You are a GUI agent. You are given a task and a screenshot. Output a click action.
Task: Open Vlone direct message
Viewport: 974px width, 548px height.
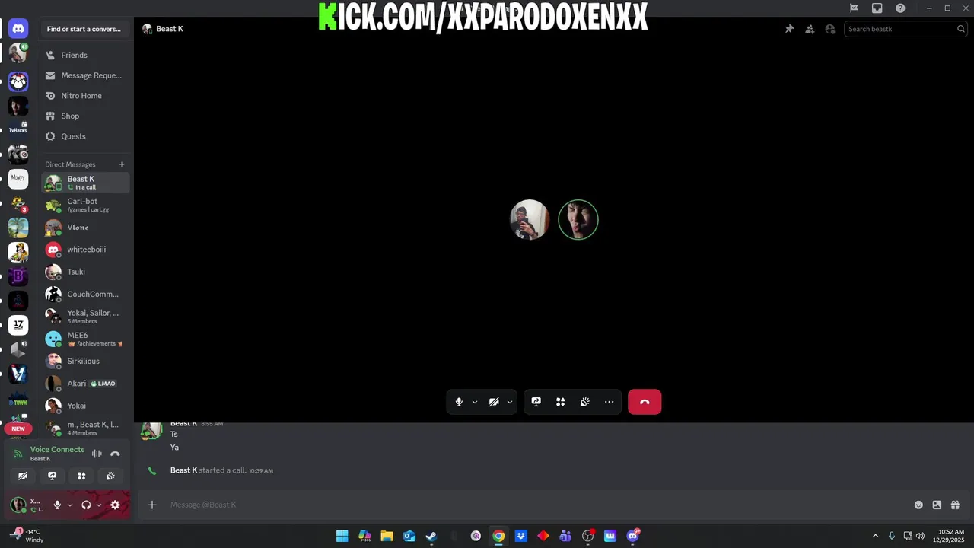click(85, 228)
